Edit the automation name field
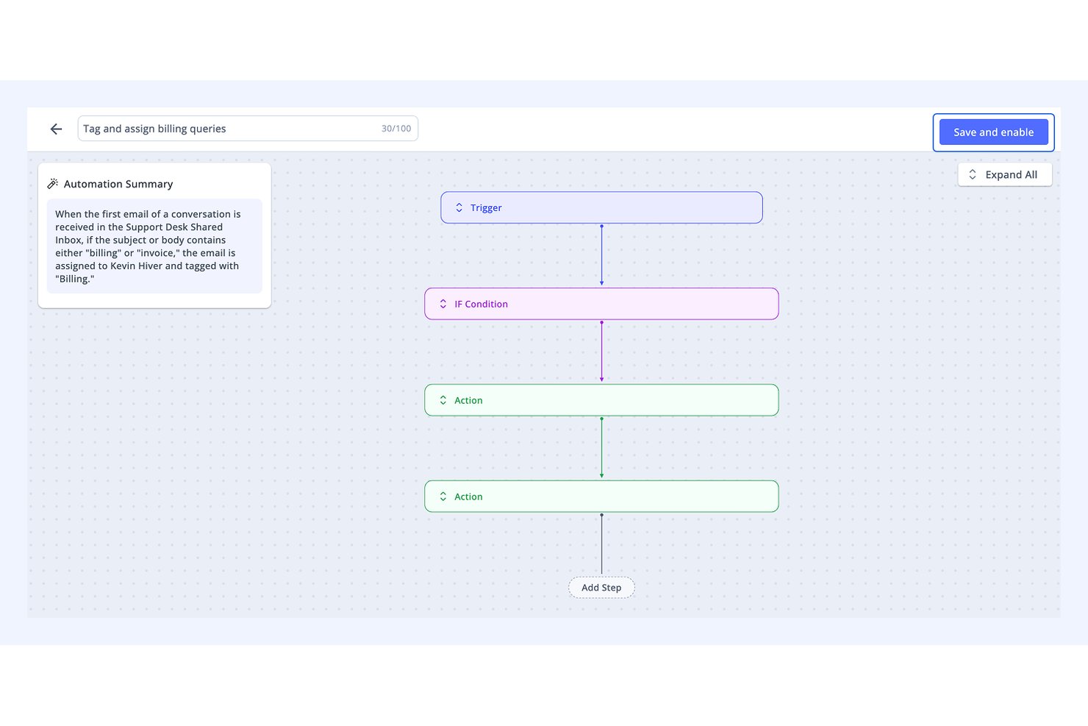This screenshot has width=1088, height=726. [248, 129]
